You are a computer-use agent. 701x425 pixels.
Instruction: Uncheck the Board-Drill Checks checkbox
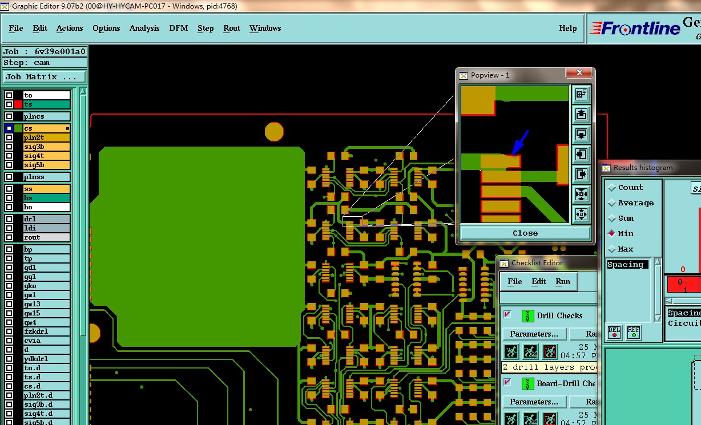pyautogui.click(x=507, y=382)
